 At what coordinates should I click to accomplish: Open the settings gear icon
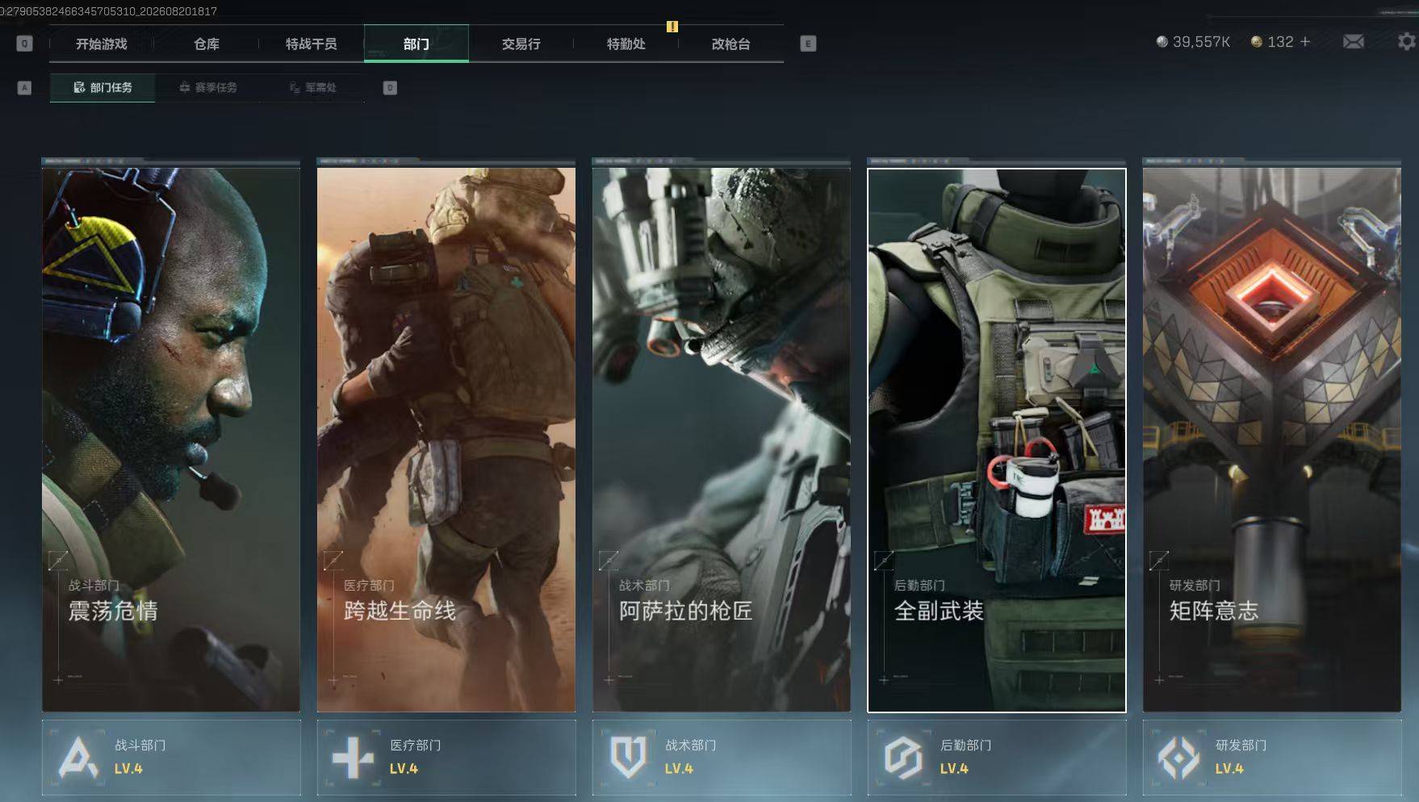coord(1407,41)
